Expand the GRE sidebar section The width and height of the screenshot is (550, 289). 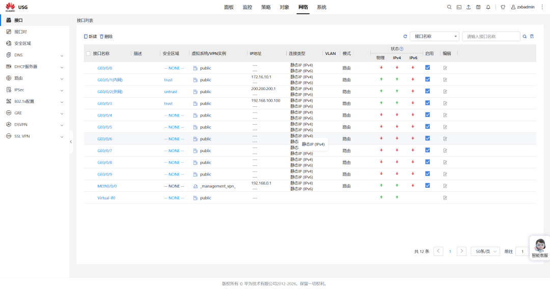coord(35,113)
